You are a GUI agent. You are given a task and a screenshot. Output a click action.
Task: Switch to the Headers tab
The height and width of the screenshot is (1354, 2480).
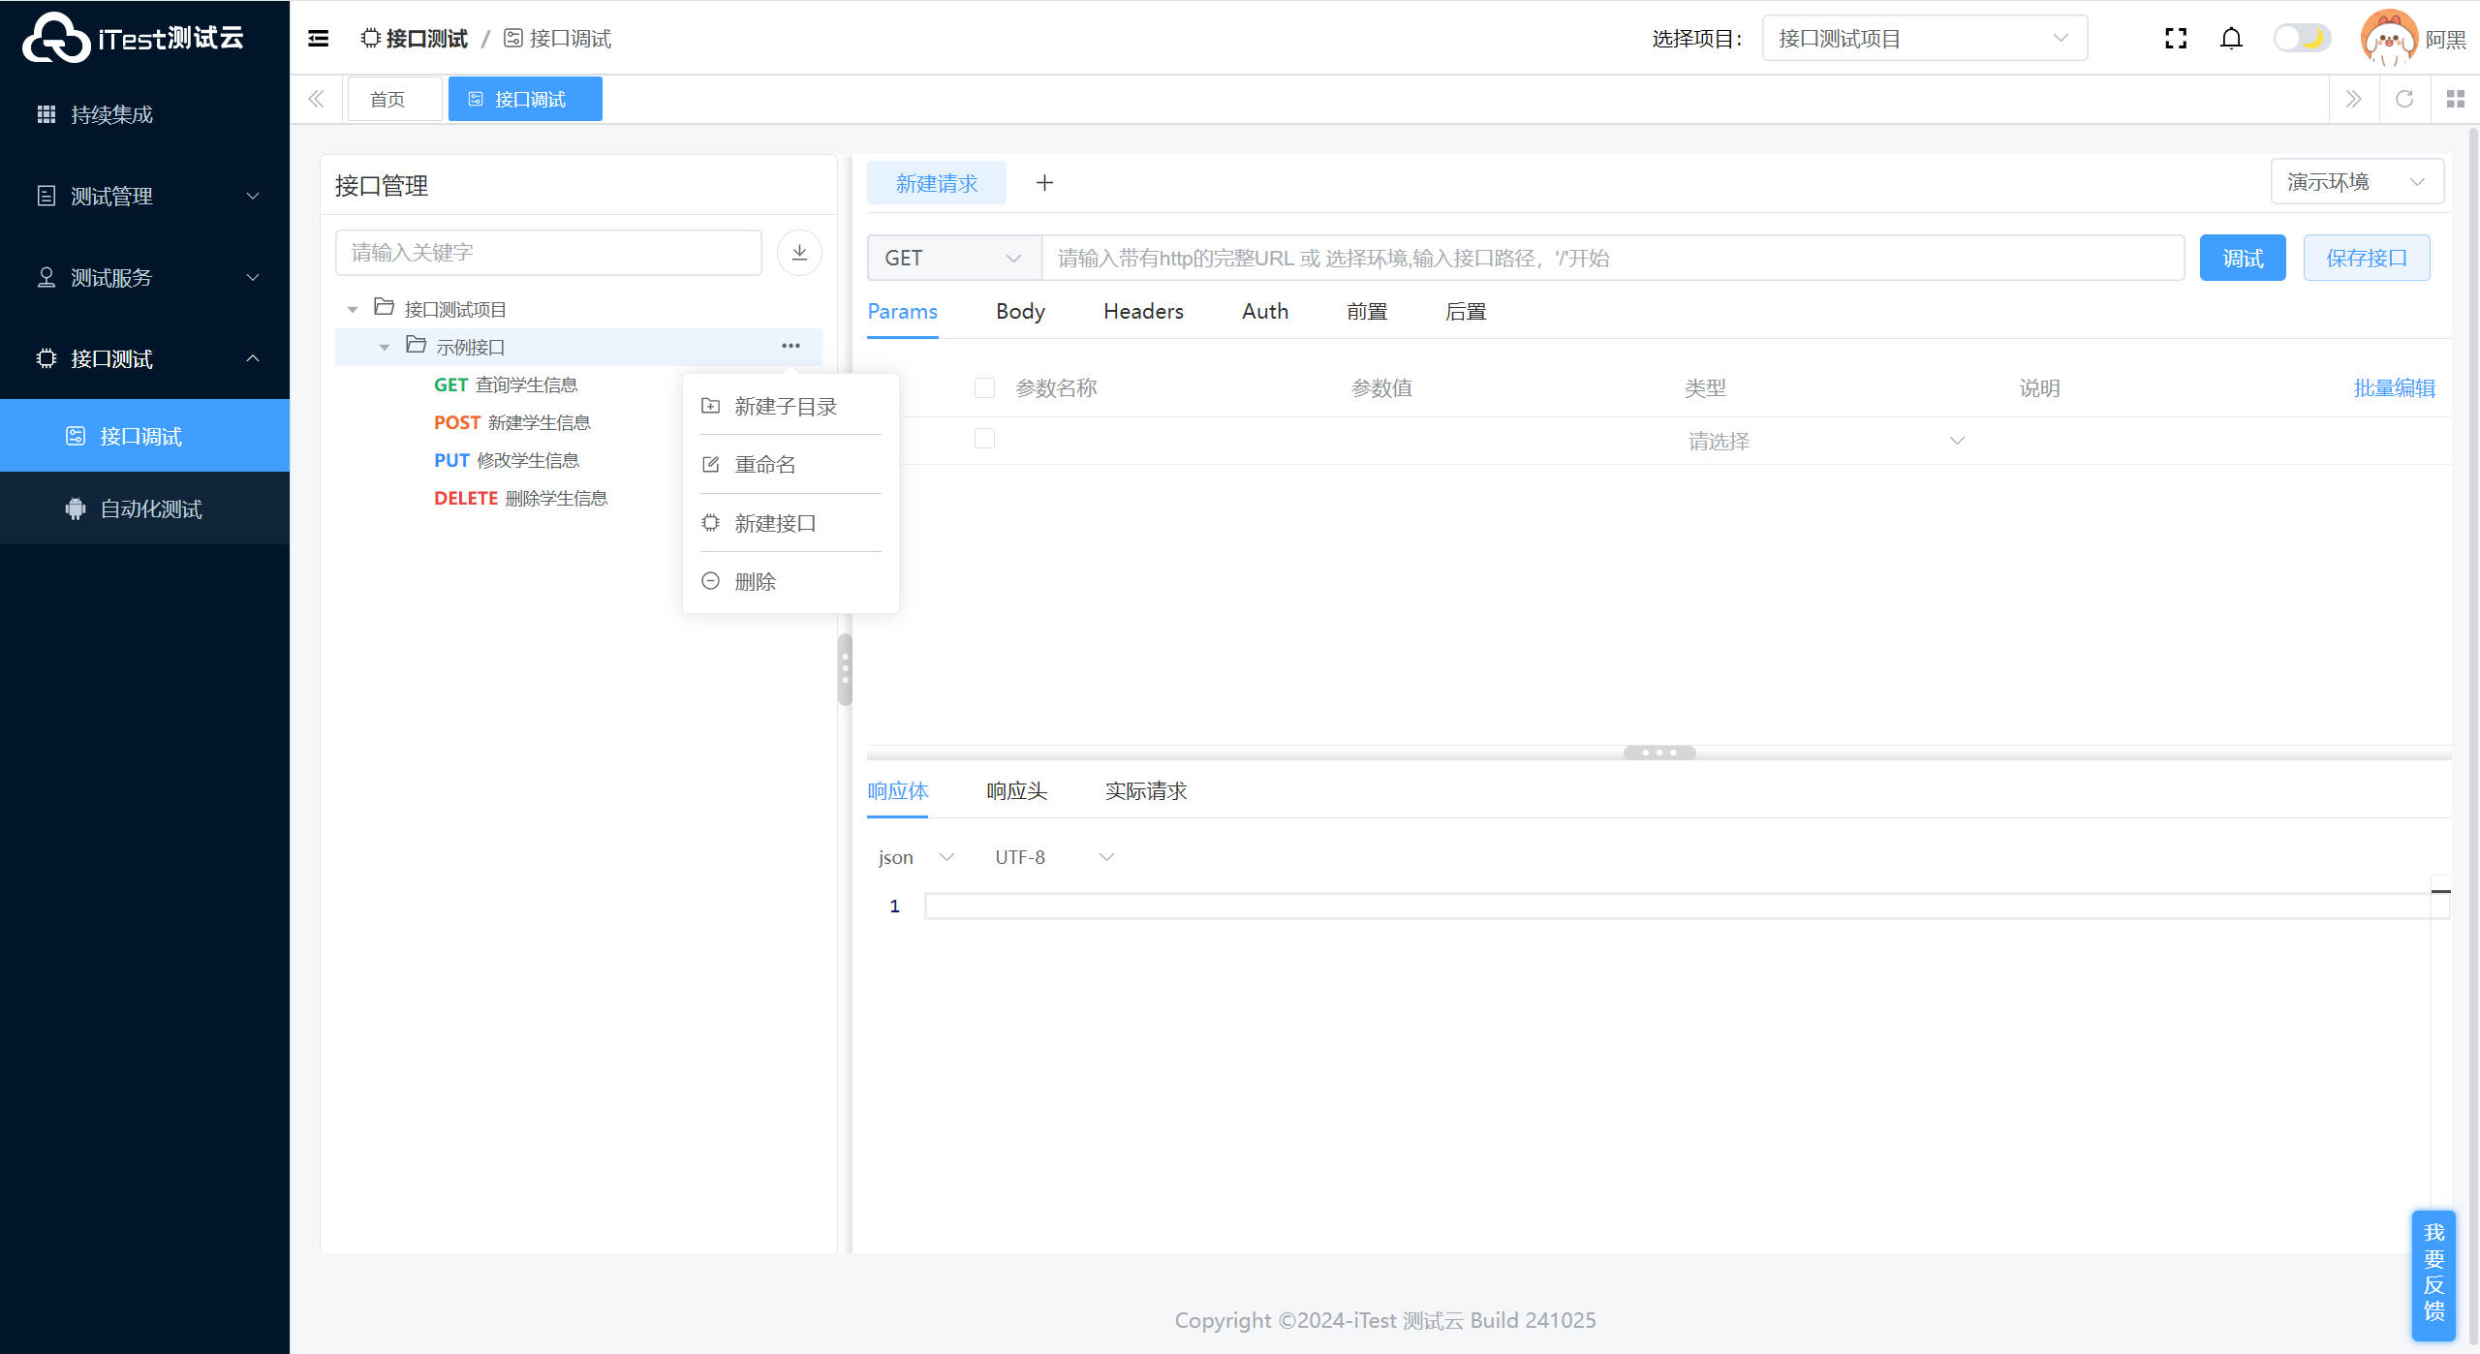[1143, 312]
